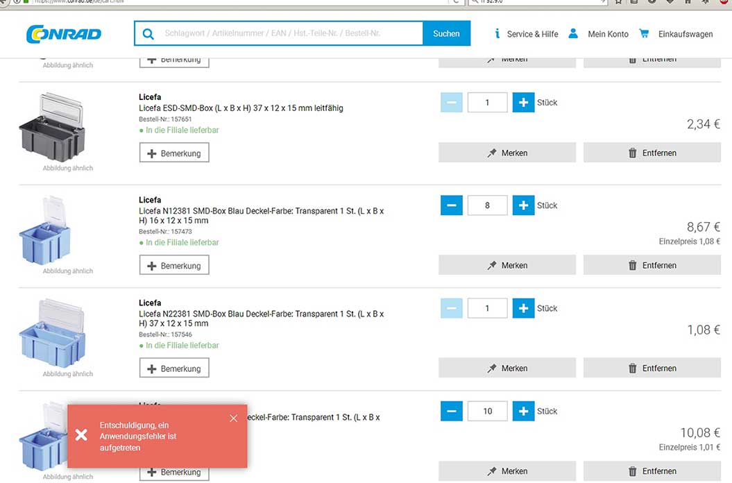Click pin icon in Merken for item 157651
The image size is (732, 483).
[x=491, y=153]
